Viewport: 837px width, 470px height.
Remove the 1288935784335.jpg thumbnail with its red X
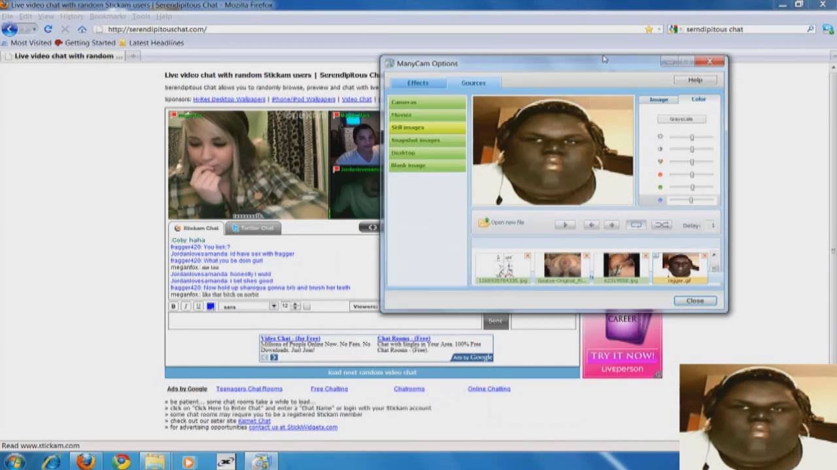(527, 256)
